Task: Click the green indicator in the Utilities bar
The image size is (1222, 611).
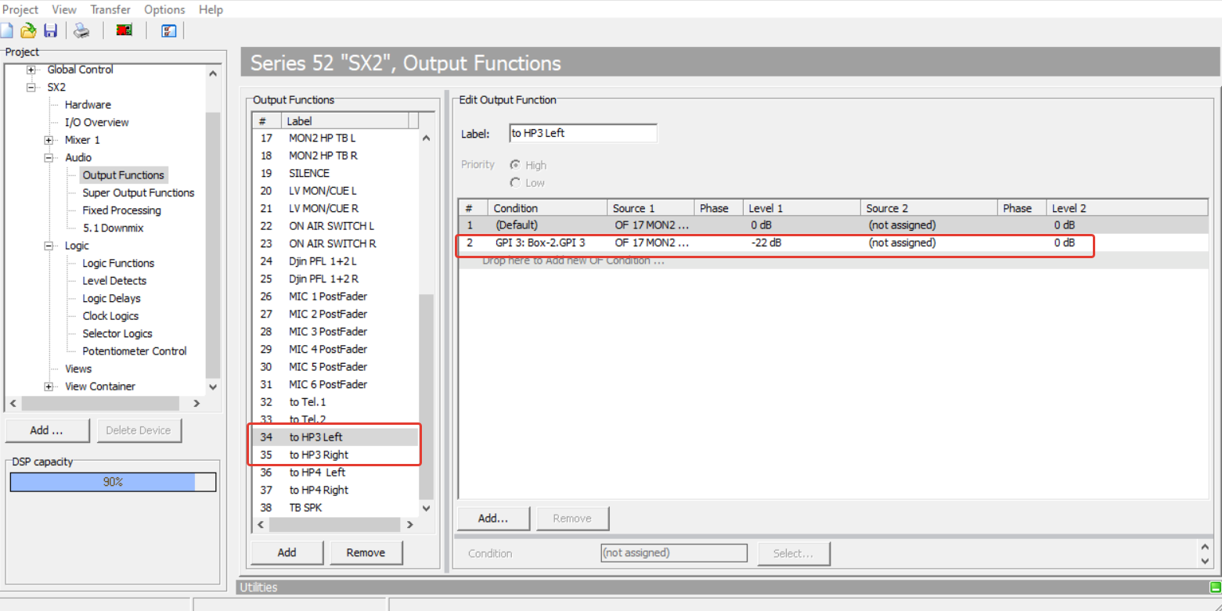Action: click(x=1214, y=587)
